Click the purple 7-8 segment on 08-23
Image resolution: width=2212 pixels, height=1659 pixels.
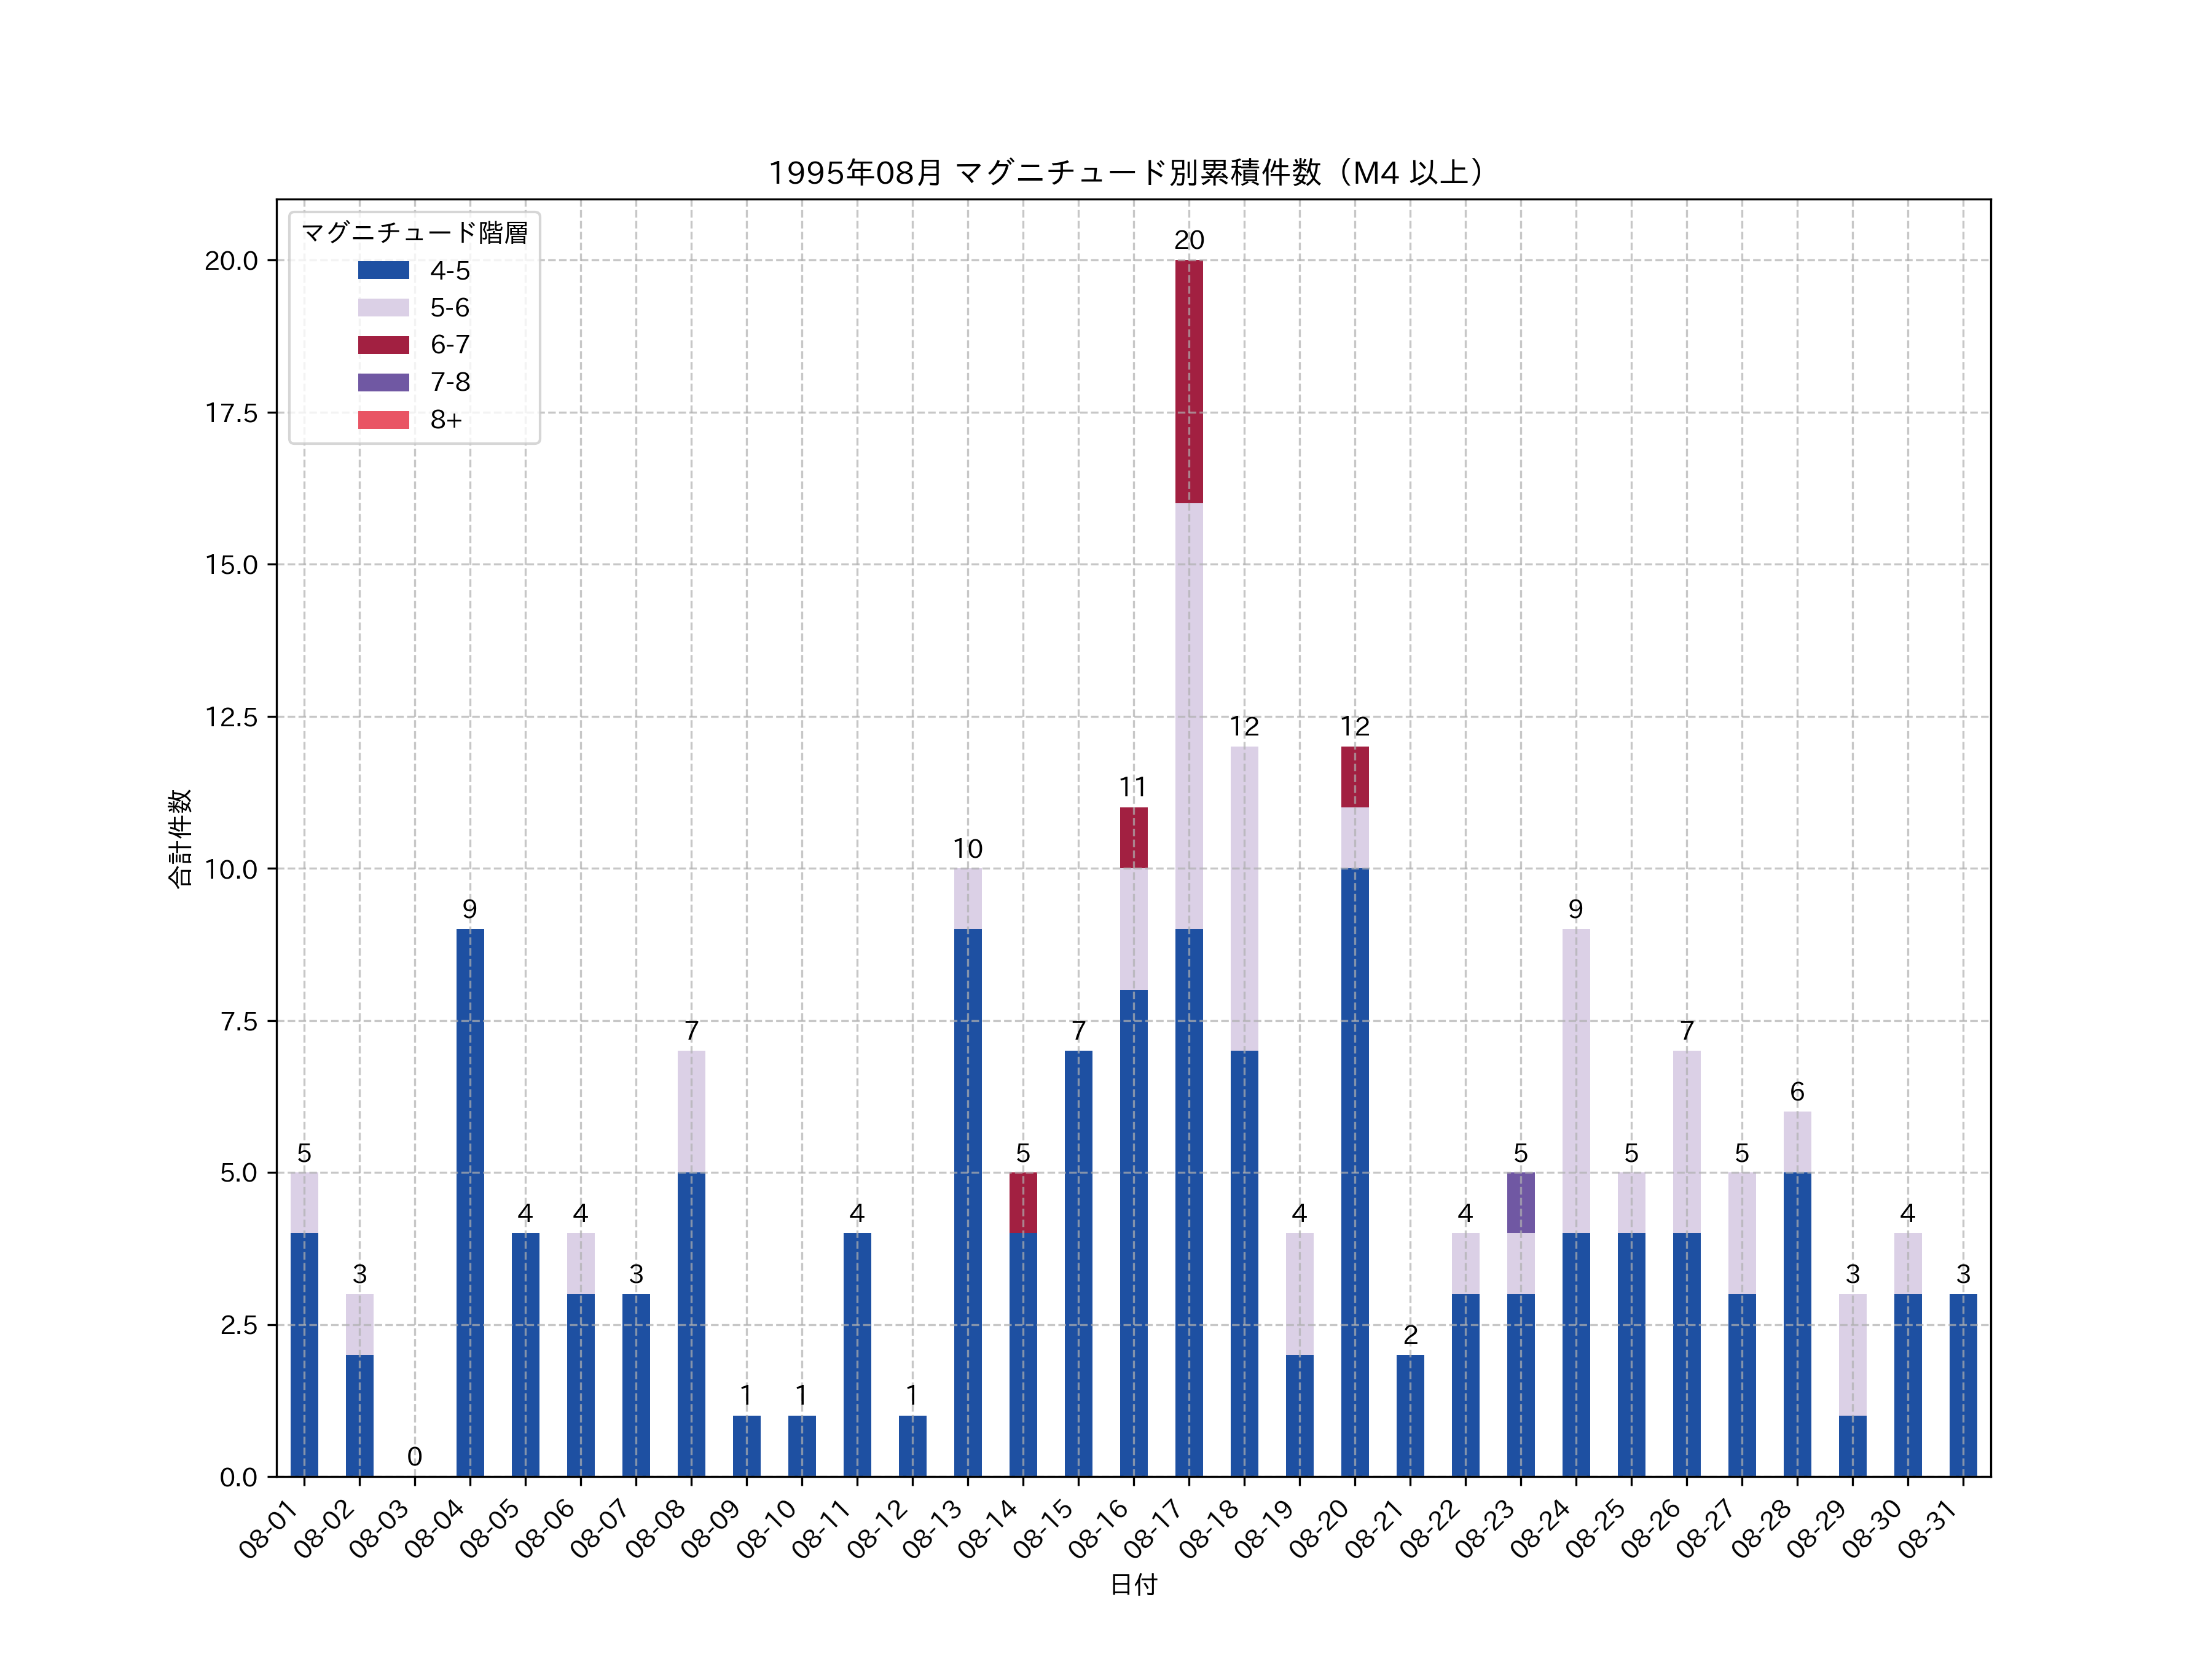[1520, 1203]
